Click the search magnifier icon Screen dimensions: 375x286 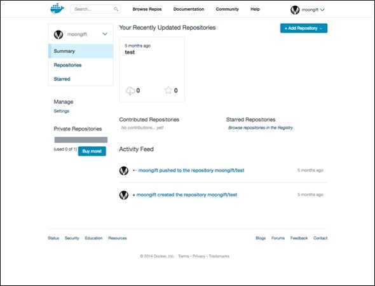coord(116,9)
